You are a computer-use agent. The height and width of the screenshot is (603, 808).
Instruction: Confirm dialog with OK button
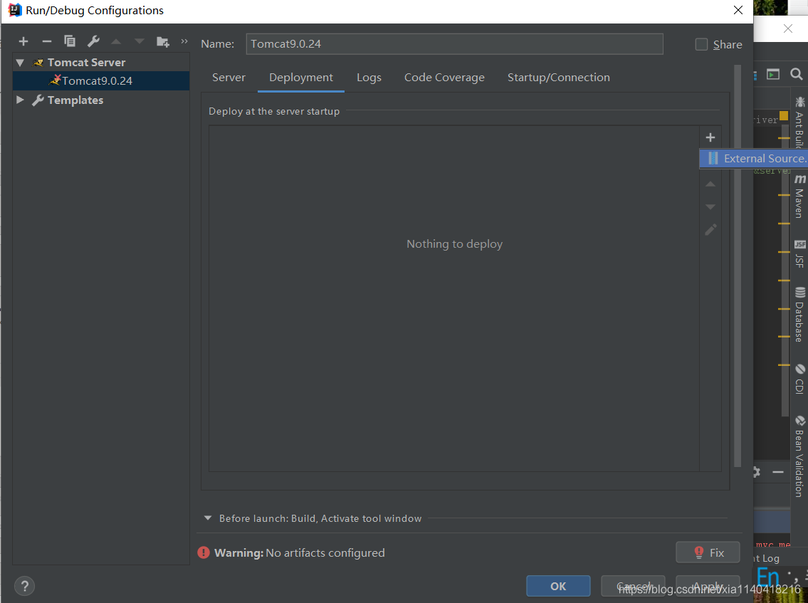click(x=558, y=586)
